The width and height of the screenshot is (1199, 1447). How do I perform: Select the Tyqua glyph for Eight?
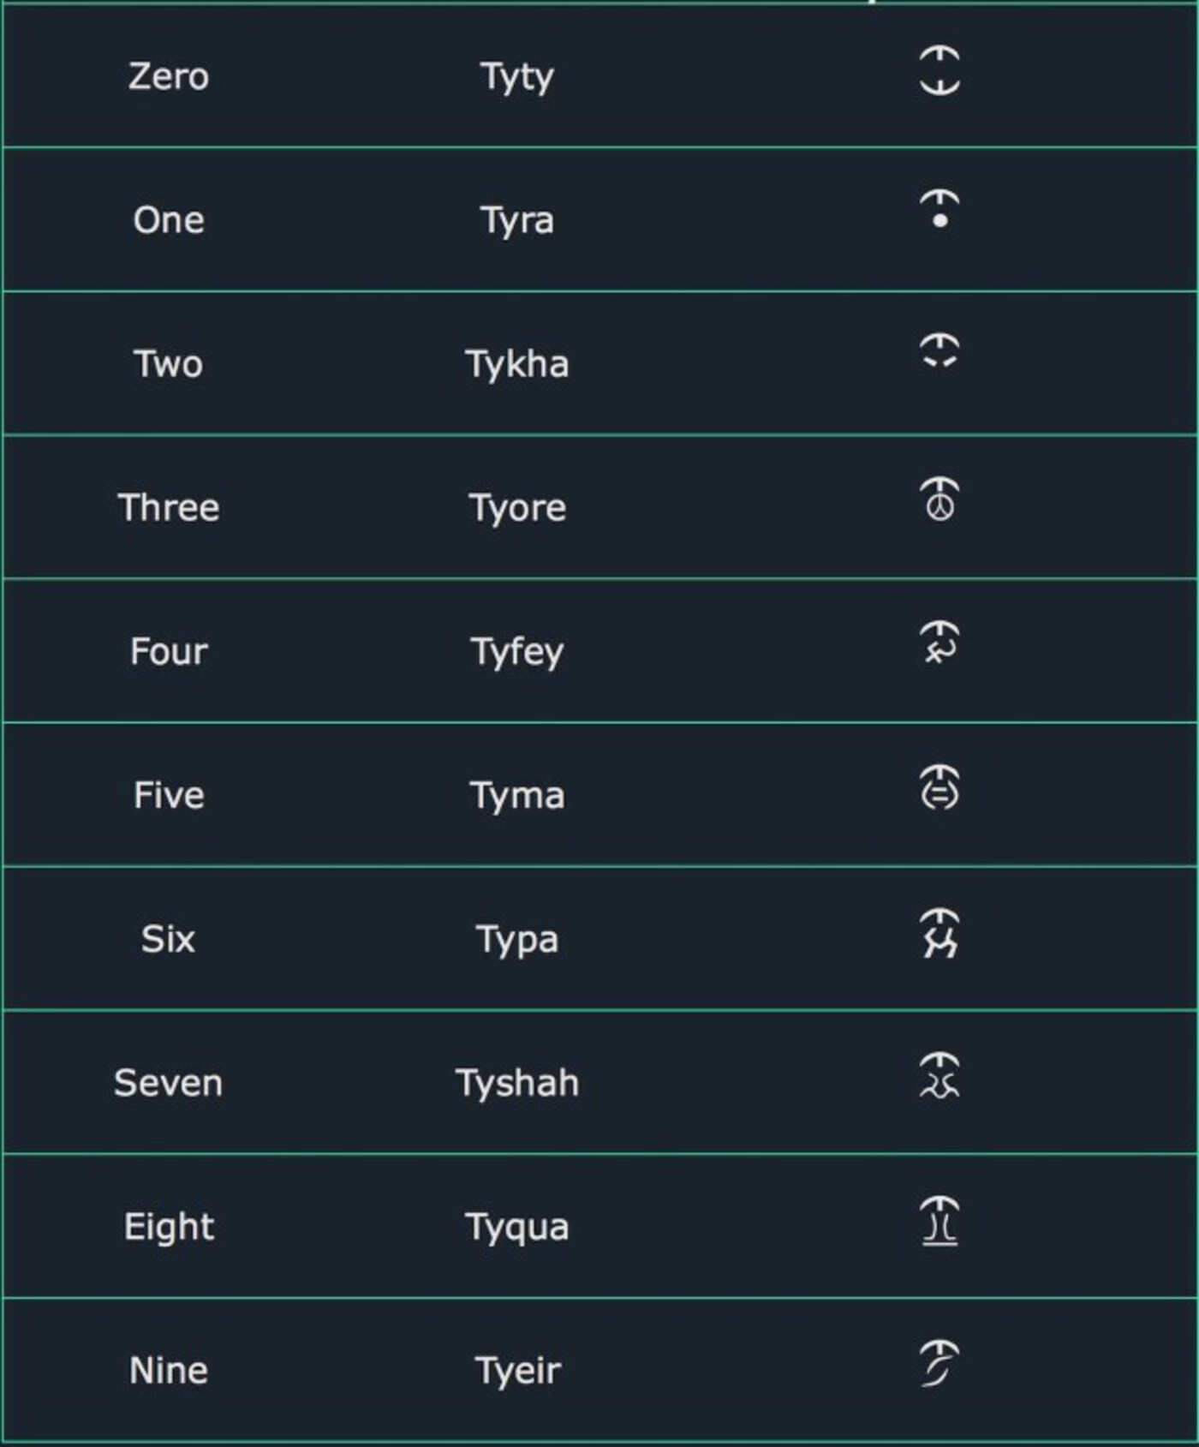pos(940,1221)
